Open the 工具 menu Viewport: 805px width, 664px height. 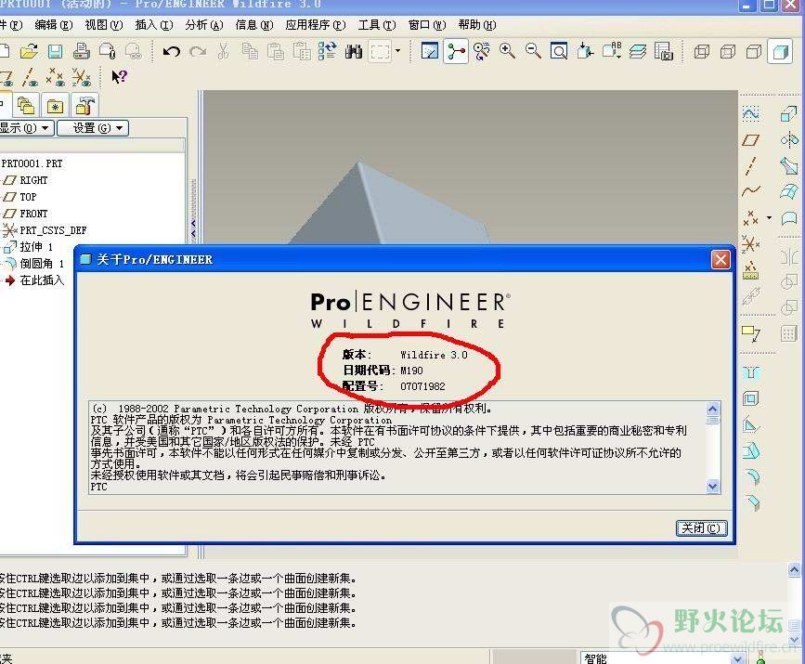377,25
